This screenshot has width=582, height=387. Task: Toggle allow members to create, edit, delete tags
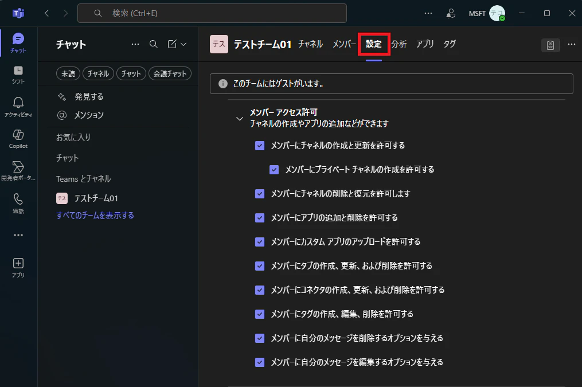coord(260,314)
